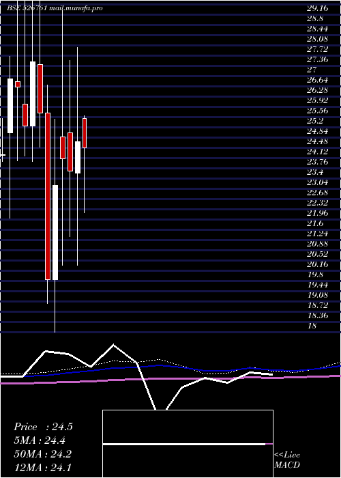Click the 28.44 price level label
Image resolution: width=341 pixels, height=478 pixels.
[317, 29]
